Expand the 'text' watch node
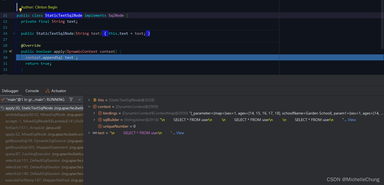The width and height of the screenshot is (384, 185). tap(89, 133)
